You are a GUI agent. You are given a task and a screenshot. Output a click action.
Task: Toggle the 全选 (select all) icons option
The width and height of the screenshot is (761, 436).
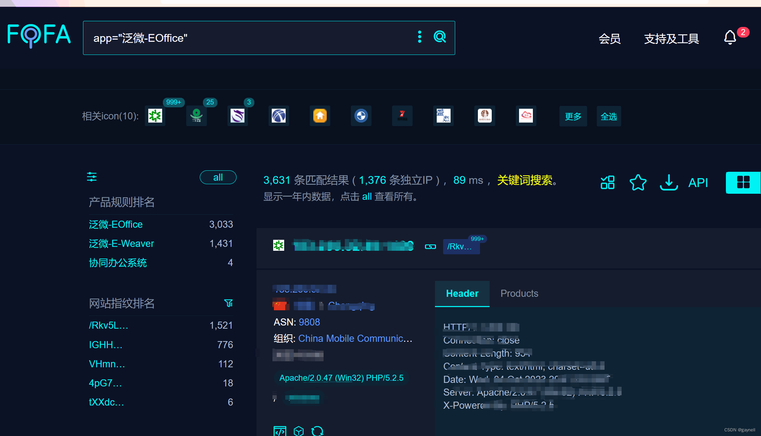tap(608, 116)
